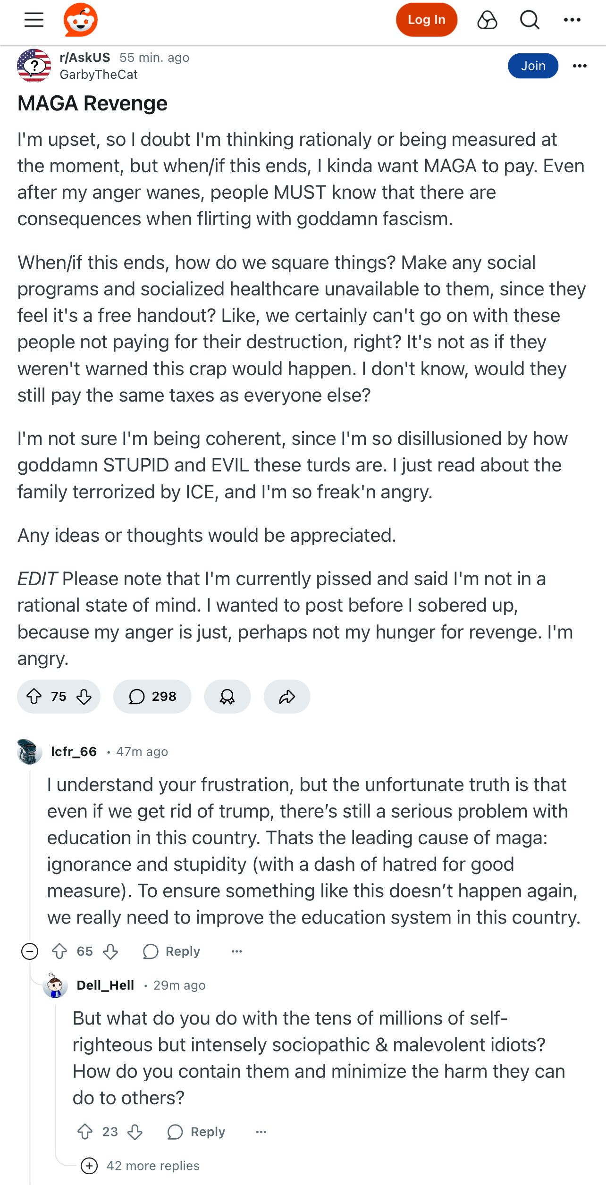This screenshot has width=606, height=1185.
Task: Collapse the lcfr_66 comment thread
Action: (30, 951)
